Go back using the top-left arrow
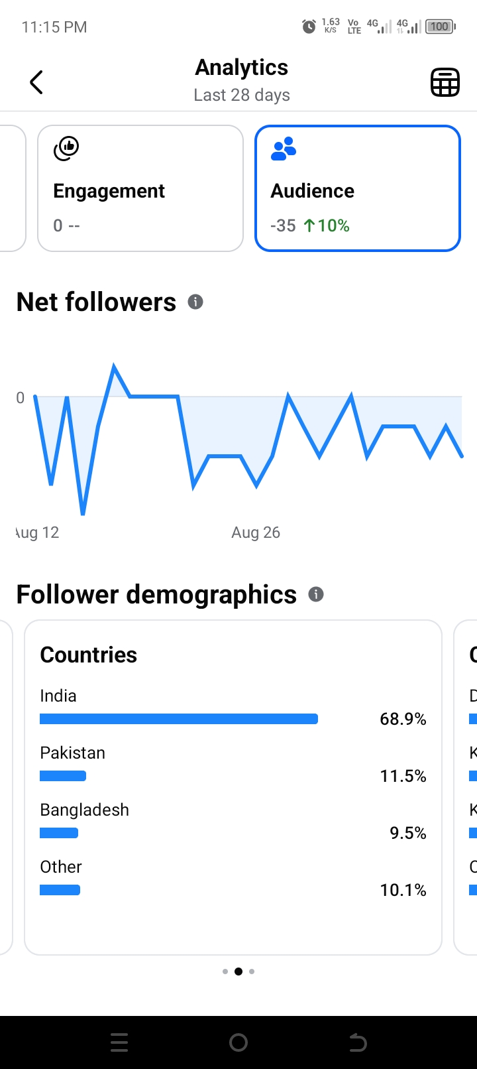This screenshot has height=1069, width=477. 36,82
